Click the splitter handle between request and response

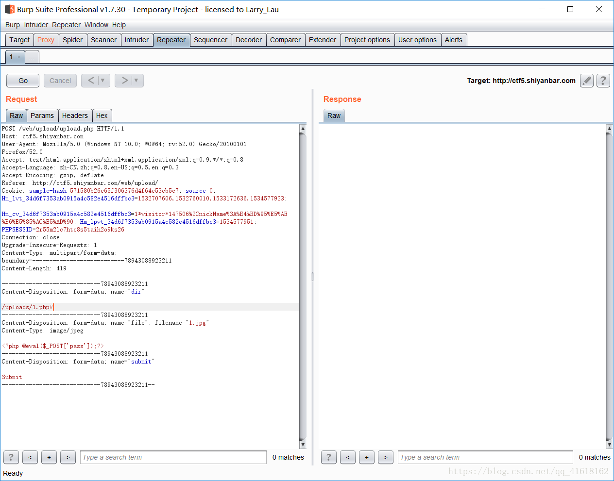(x=312, y=277)
